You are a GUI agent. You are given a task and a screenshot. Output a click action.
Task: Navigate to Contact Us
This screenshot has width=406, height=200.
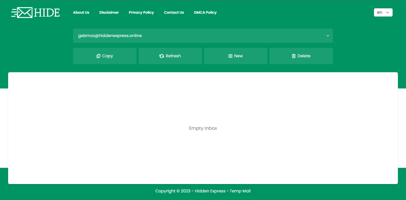pyautogui.click(x=174, y=12)
